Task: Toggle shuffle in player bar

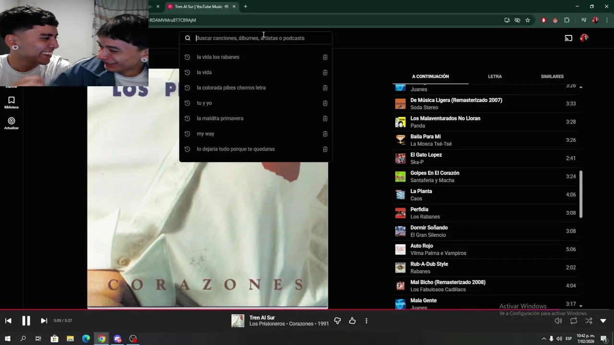Action: 589,321
